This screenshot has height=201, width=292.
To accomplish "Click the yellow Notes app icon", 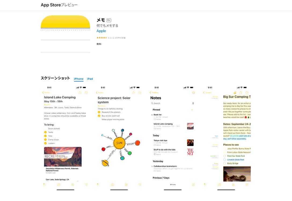I will [65, 34].
